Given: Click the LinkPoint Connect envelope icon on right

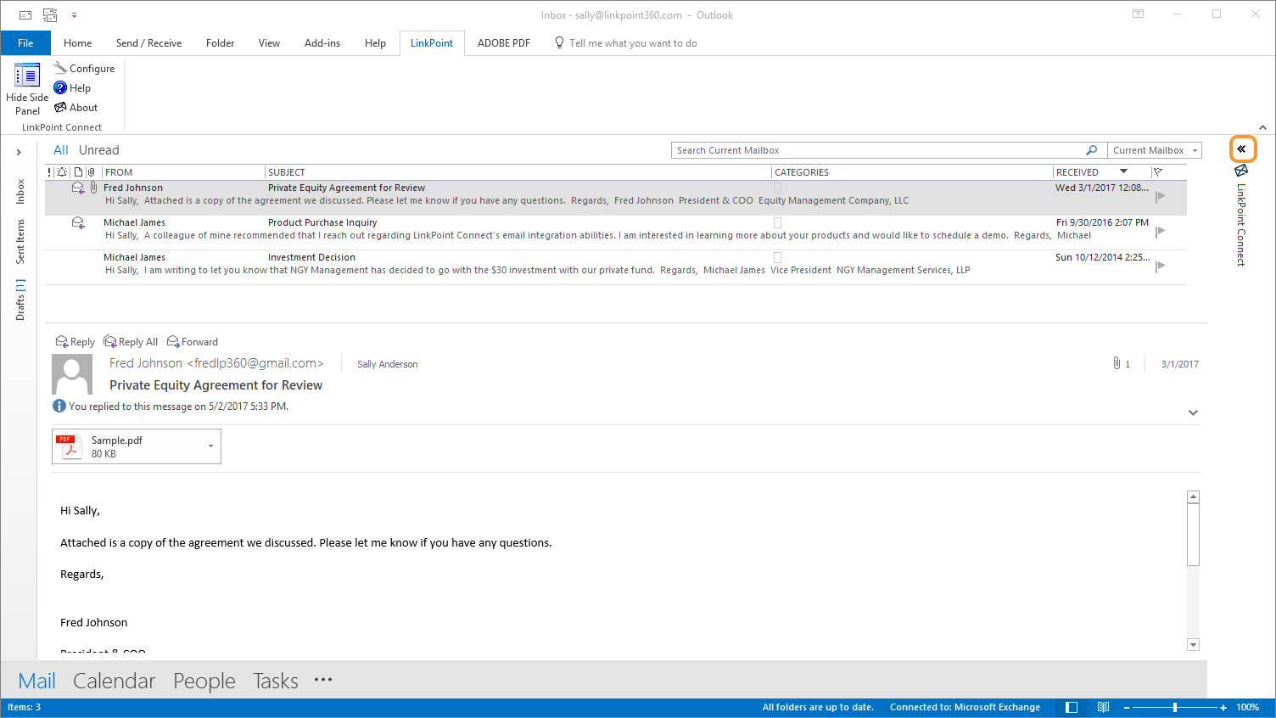Looking at the screenshot, I should 1241,171.
